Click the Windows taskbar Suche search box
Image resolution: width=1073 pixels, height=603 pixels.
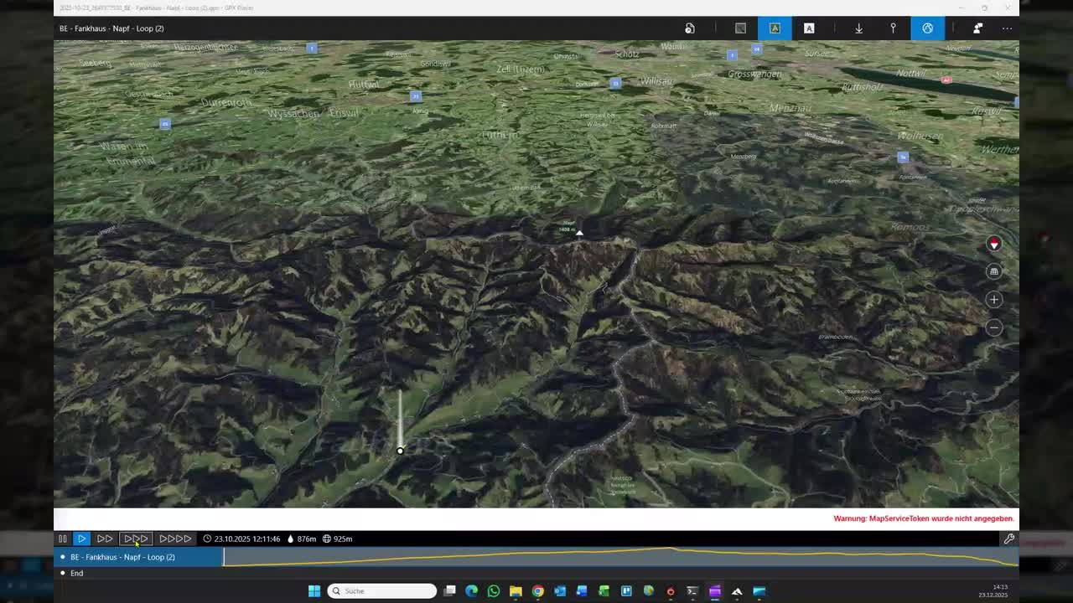point(382,590)
